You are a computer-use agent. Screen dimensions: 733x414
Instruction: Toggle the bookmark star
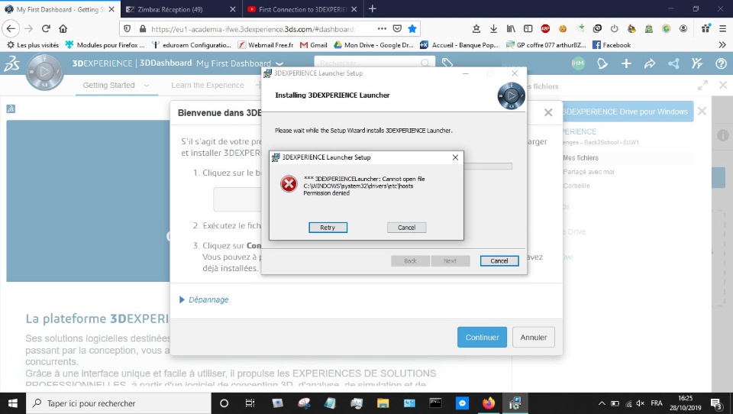pos(412,28)
